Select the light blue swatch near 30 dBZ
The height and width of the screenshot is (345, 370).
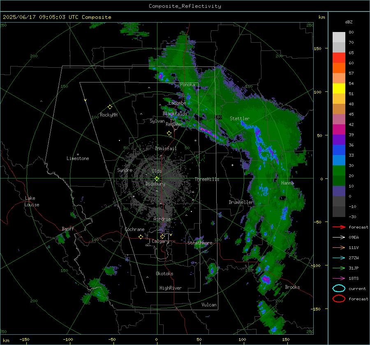(339, 160)
